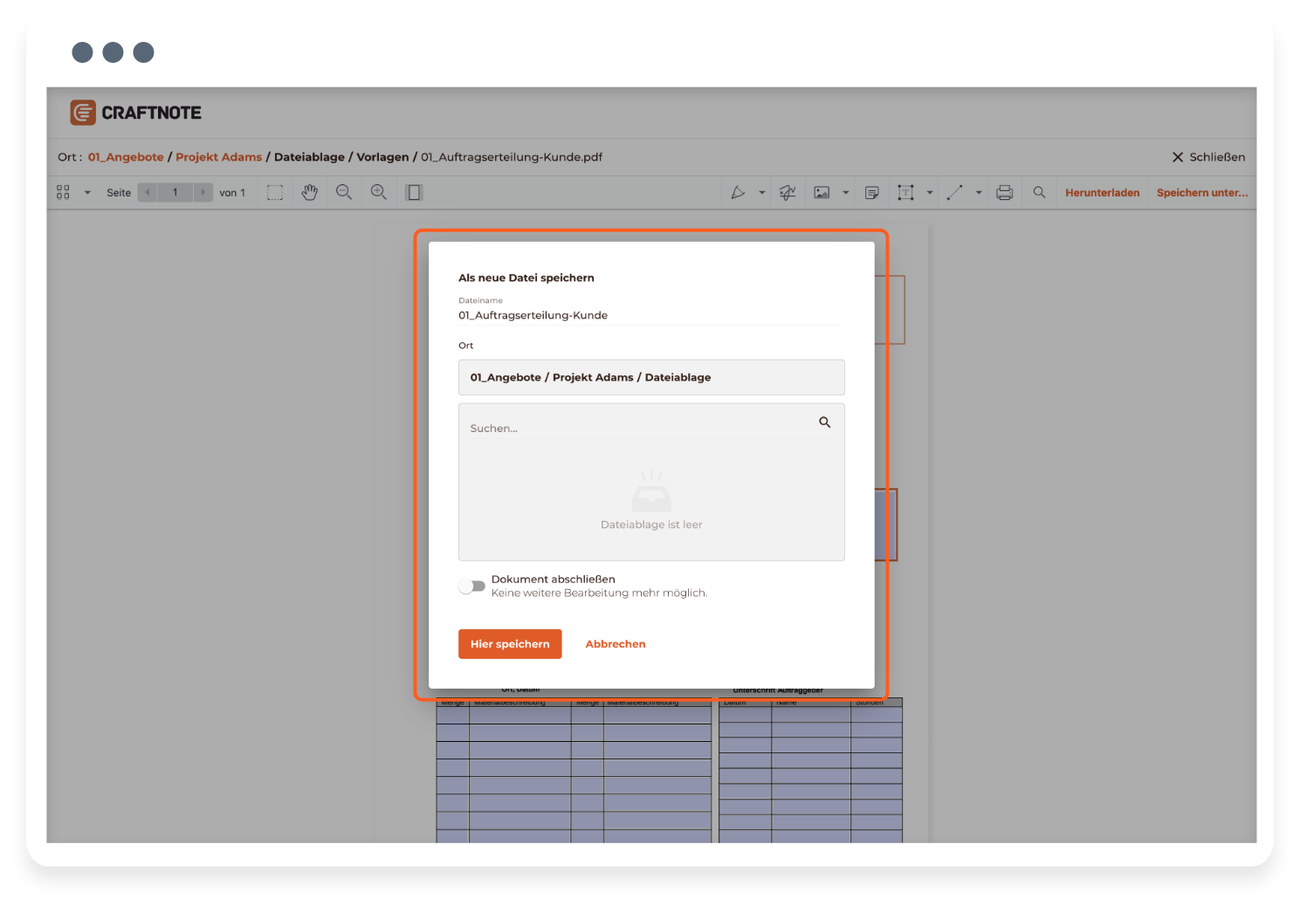
Task: Click the zoom out magnifier
Action: click(344, 193)
